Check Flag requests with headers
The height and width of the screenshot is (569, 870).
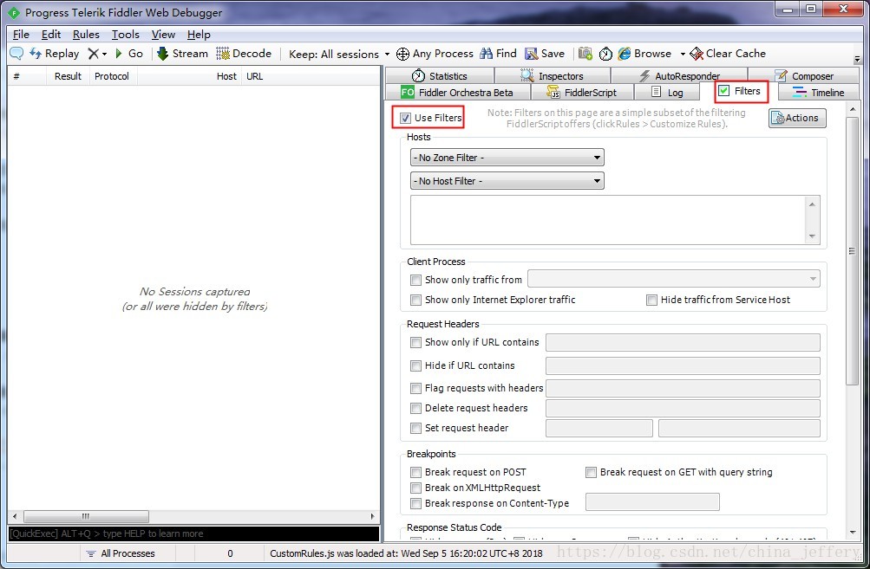415,388
